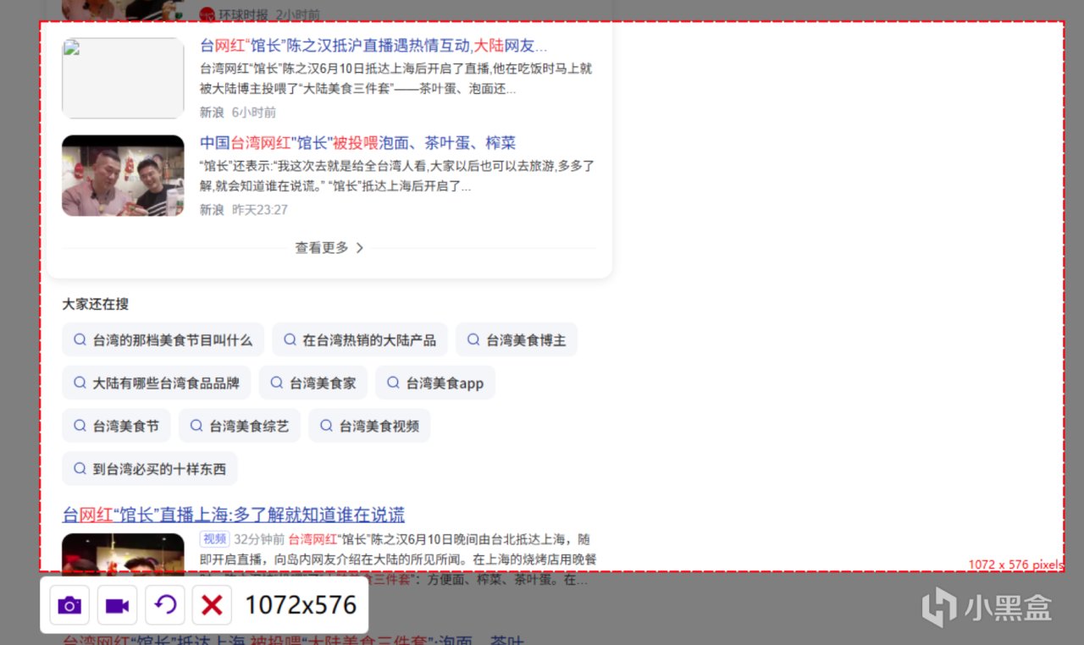
Task: Open the headline 中国台湾网红“馆长”被投喂泡面、茶叶蛋、榨菜
Action: [x=357, y=143]
